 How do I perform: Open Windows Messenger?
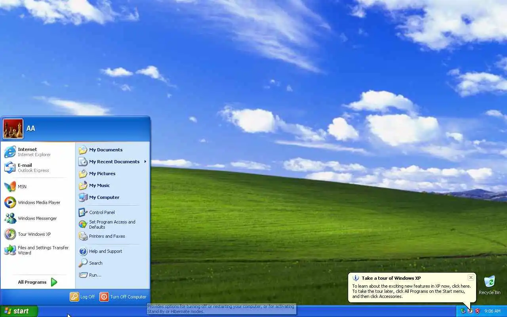pos(38,218)
